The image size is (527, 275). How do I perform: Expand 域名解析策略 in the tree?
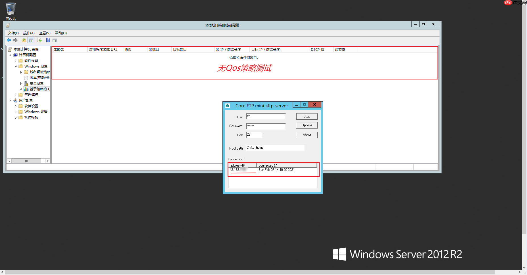pyautogui.click(x=21, y=72)
